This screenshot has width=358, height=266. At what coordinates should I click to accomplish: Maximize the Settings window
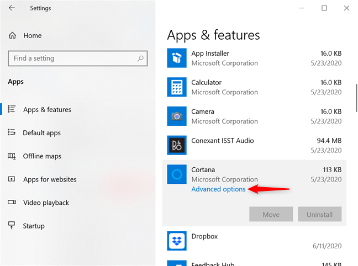[324, 8]
